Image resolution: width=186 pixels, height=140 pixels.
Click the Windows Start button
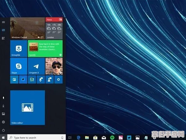[3, 137]
